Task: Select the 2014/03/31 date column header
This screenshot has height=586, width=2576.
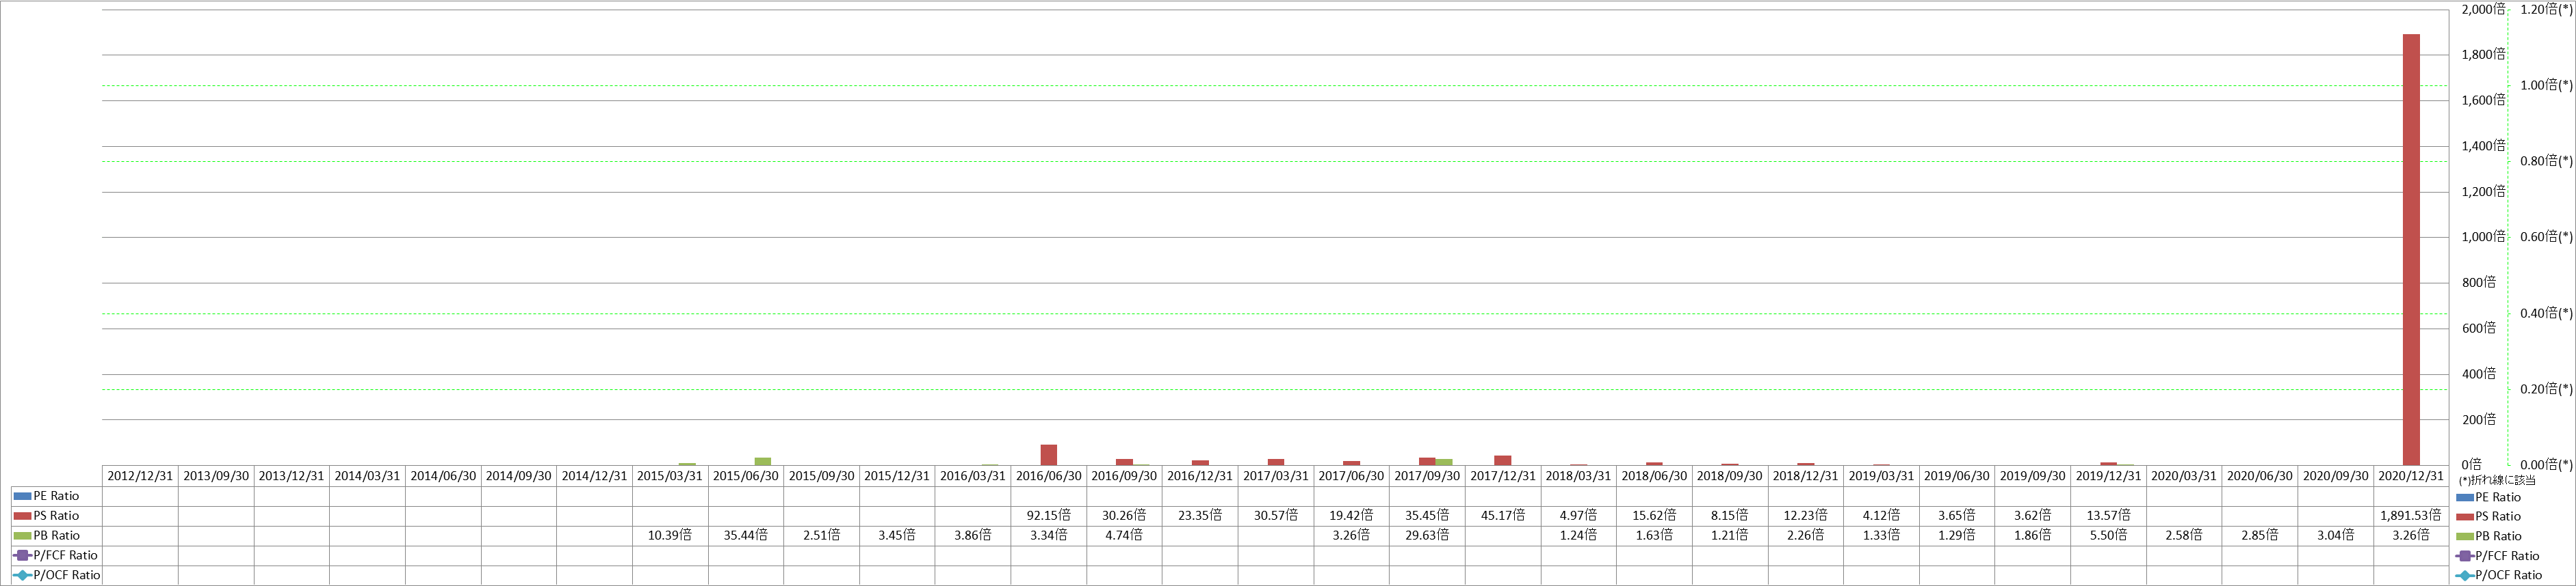Action: point(367,476)
